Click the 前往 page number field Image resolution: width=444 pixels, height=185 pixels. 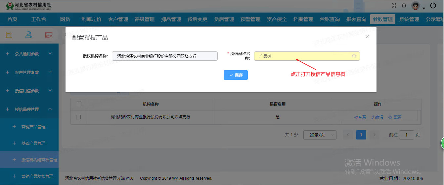click(407, 135)
